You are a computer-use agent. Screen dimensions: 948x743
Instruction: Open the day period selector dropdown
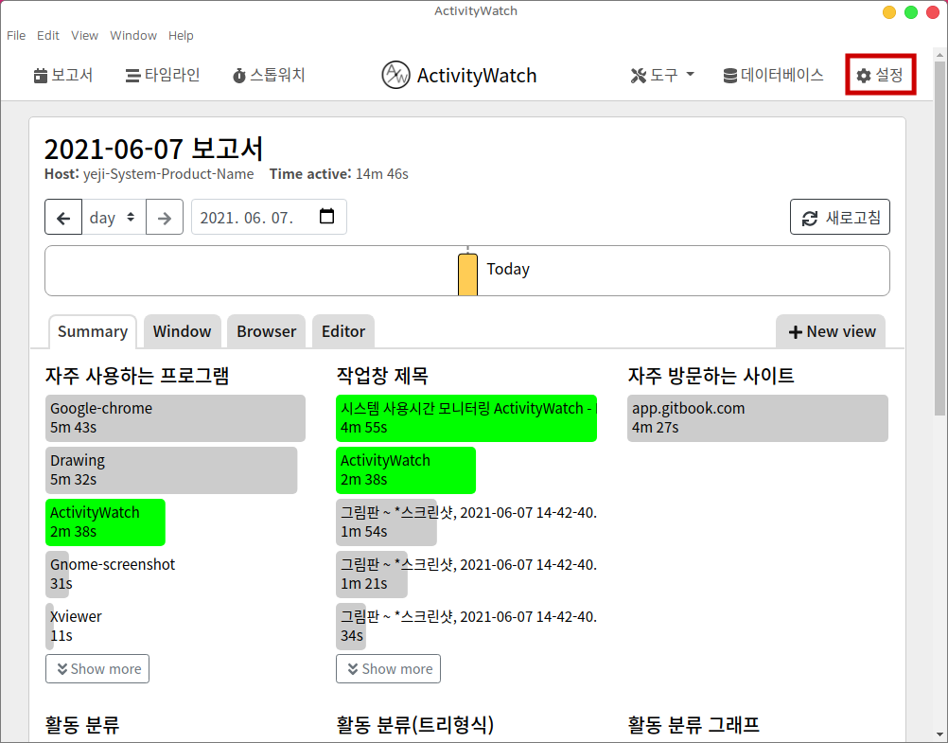[113, 218]
